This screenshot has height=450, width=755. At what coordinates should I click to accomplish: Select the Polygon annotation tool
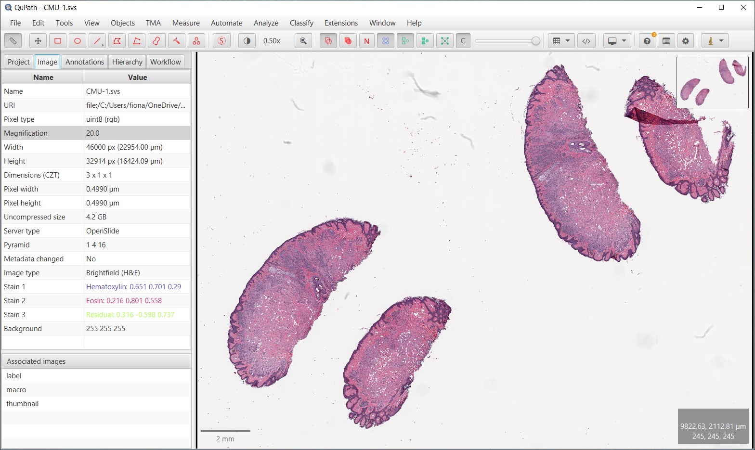click(117, 41)
